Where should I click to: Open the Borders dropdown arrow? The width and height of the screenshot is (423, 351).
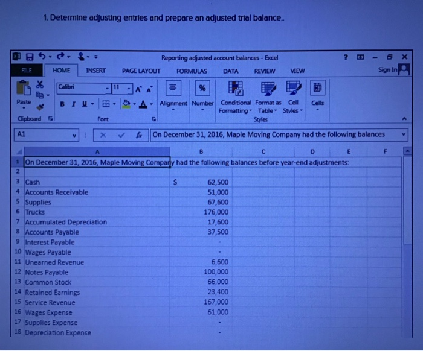[114, 104]
